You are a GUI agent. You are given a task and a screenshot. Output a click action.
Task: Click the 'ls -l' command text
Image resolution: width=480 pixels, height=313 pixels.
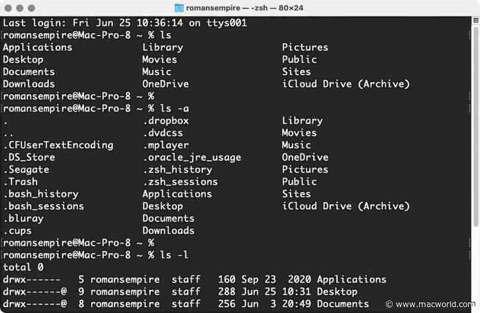click(174, 255)
